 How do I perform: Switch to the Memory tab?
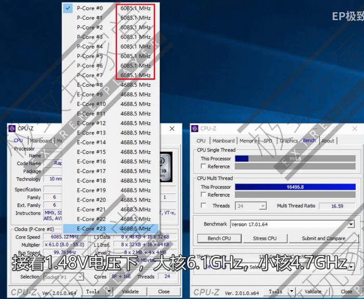248,141
